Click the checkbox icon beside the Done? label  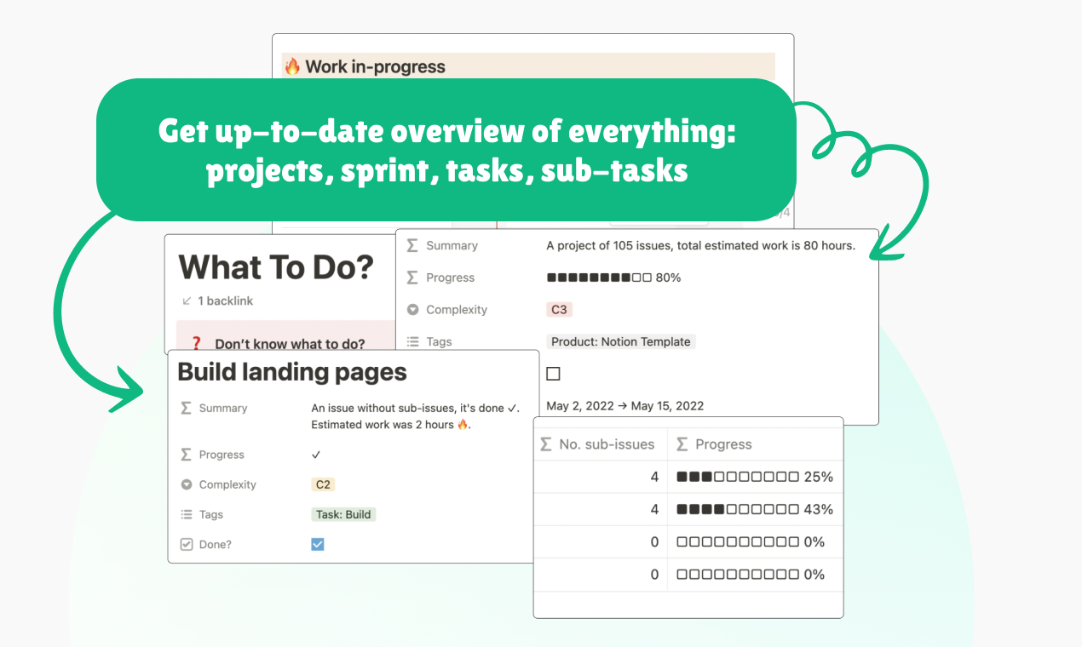tap(187, 544)
